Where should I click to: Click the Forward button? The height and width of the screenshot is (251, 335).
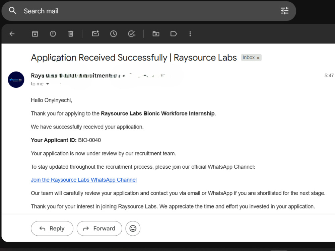pos(99,228)
